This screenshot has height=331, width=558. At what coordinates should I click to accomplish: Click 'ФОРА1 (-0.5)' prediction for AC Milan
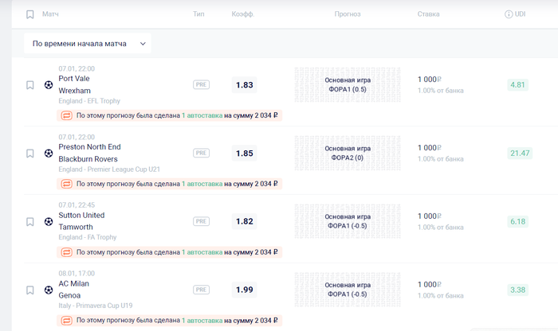(348, 294)
